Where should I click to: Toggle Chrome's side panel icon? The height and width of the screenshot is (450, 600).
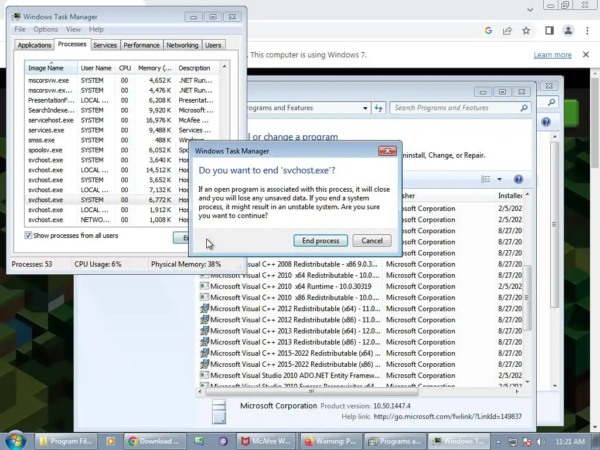(550, 30)
